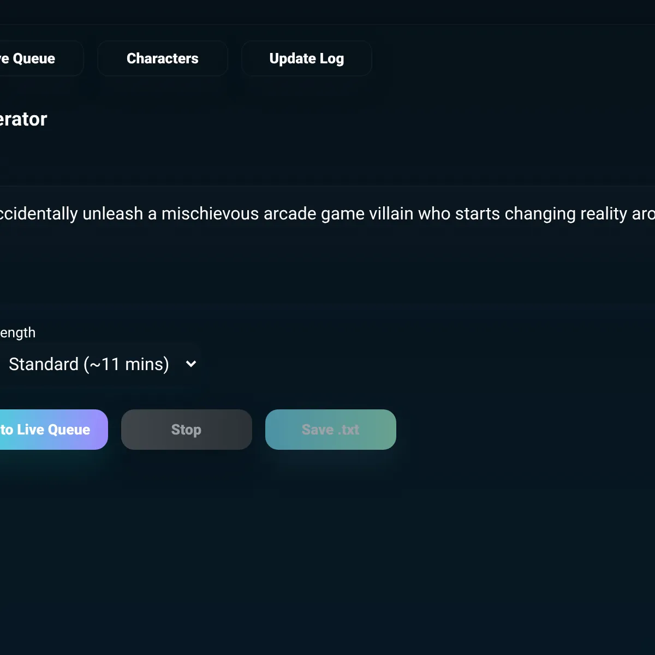Click 'arcade game' in the prompt text
This screenshot has width=655, height=655.
click(313, 213)
